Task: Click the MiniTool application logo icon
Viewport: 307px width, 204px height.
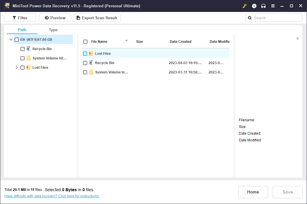Action: tap(7, 6)
